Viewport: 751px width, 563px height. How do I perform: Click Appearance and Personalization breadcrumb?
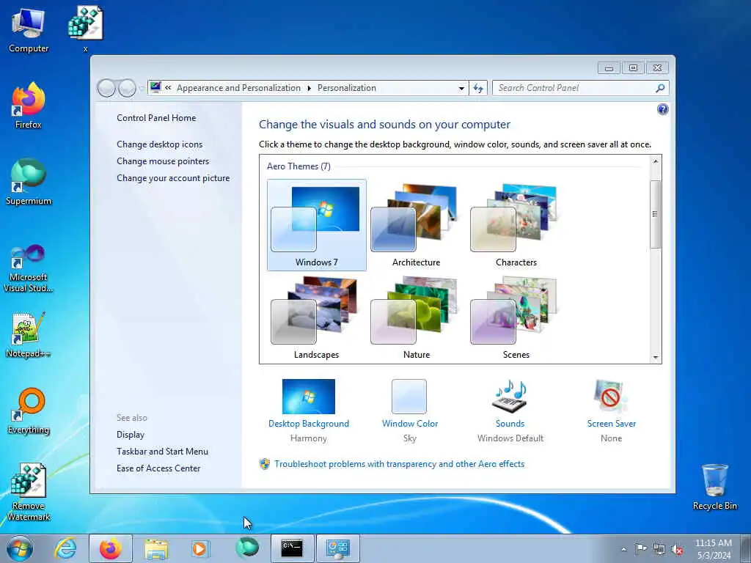(x=238, y=88)
